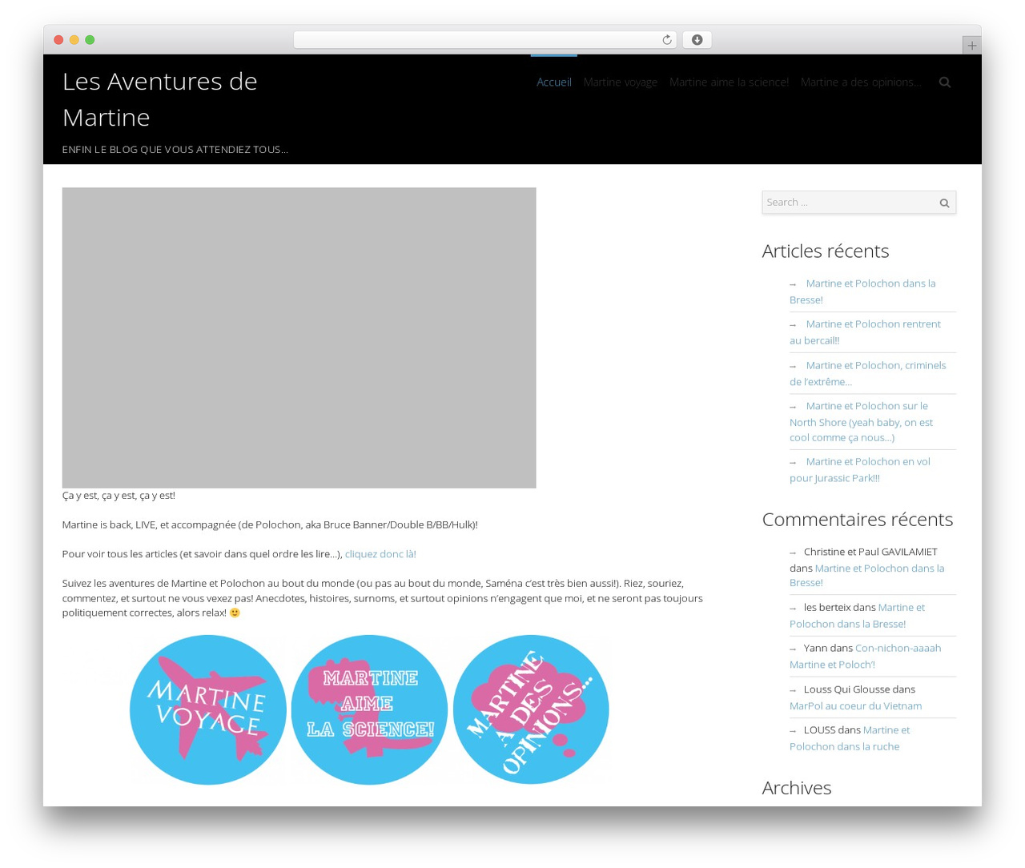Click the tagline 'ENFIN LE BLOG QUE VOUS ATTENDIEZ TOUS…'
This screenshot has width=1025, height=868.
click(175, 150)
